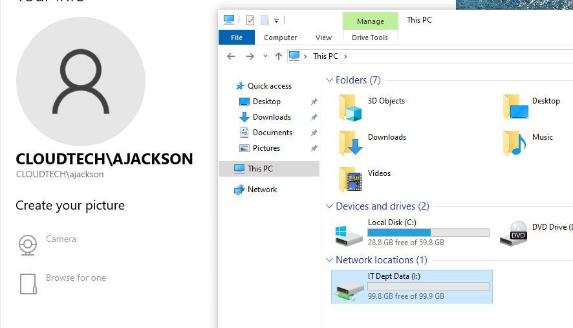The image size is (573, 328).
Task: Click Browse for one picture option
Action: tap(76, 278)
